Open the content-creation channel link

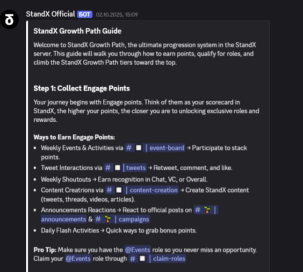pos(142,190)
